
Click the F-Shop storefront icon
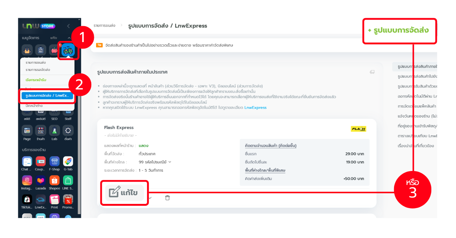(x=55, y=161)
